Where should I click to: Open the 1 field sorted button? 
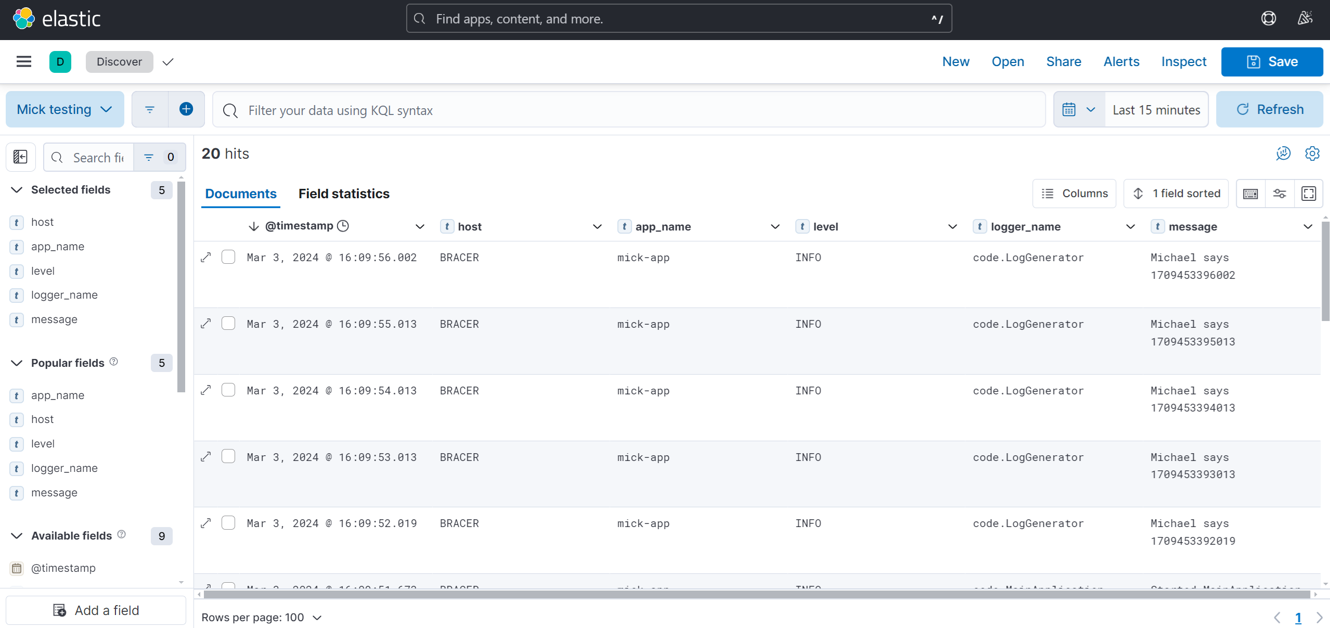(1176, 194)
